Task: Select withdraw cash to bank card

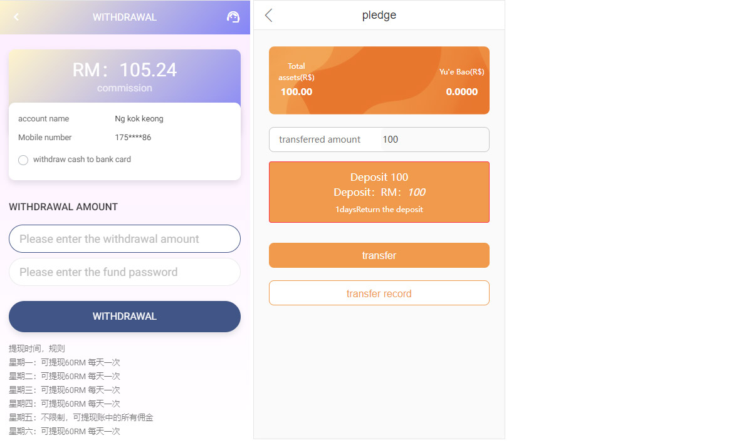Action: pyautogui.click(x=23, y=160)
